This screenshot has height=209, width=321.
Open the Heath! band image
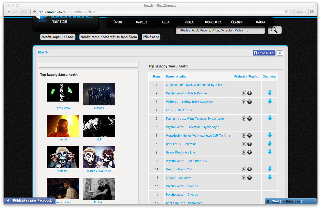[63, 126]
